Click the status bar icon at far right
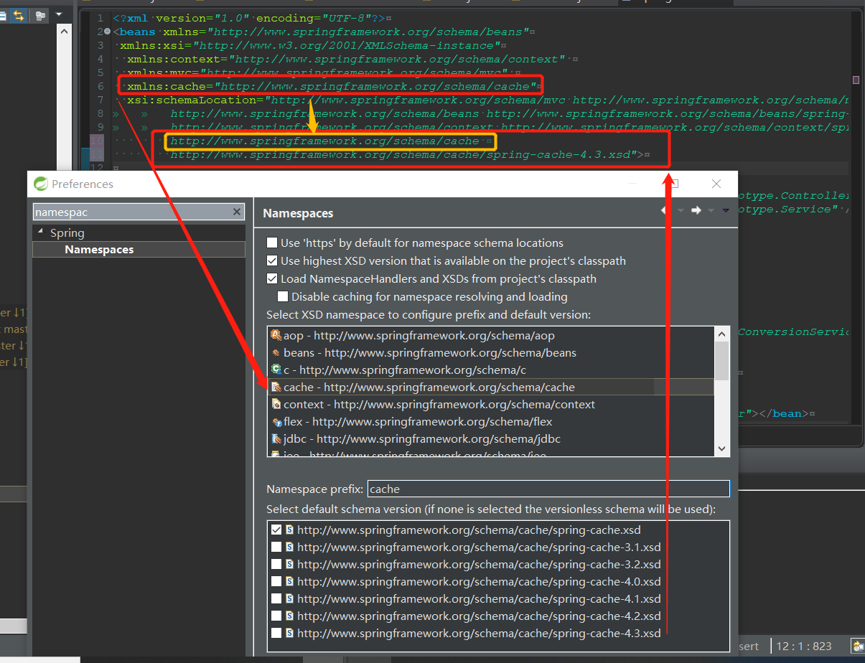Viewport: 865px width, 663px height. 858,646
